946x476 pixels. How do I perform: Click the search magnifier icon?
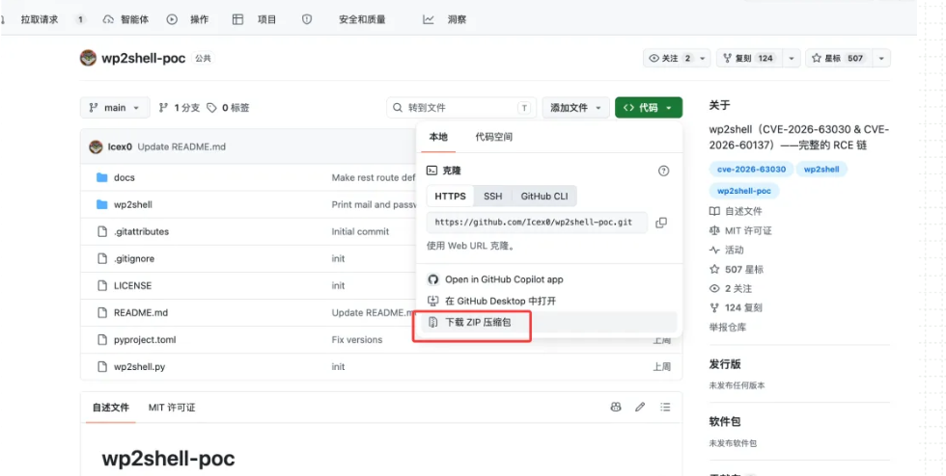[398, 108]
